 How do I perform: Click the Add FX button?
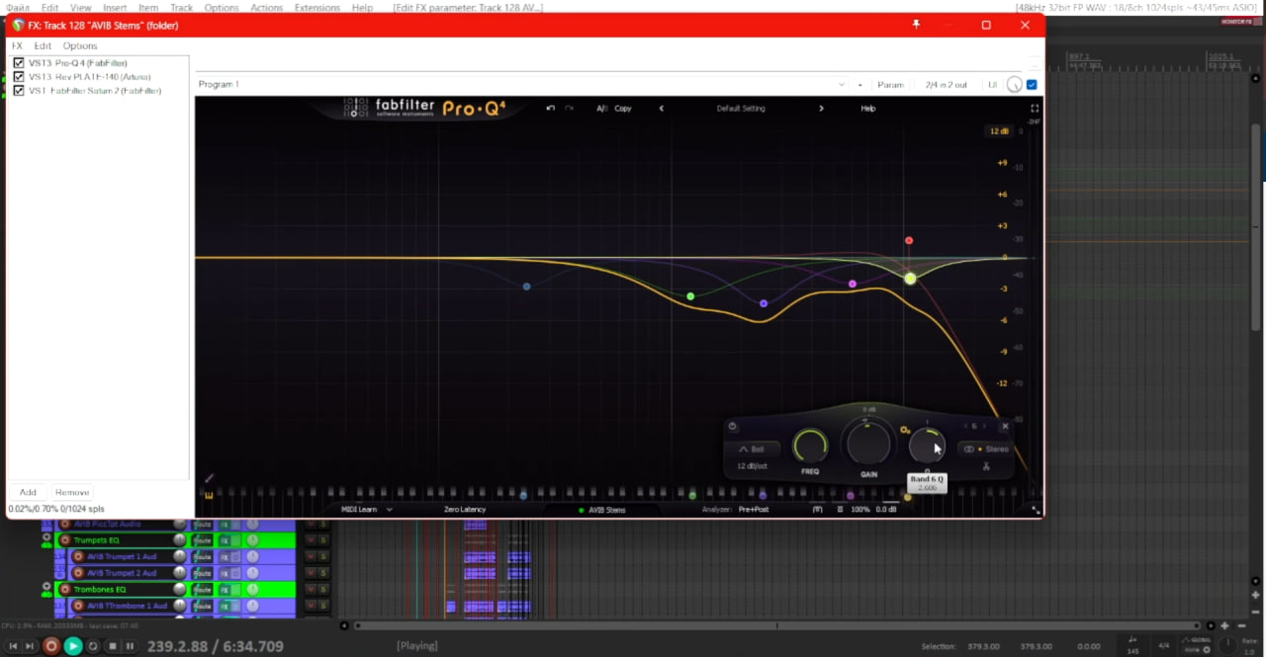(28, 492)
